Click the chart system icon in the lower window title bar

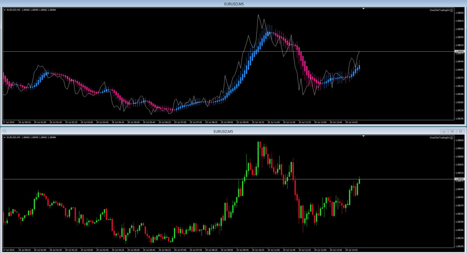click(5, 131)
